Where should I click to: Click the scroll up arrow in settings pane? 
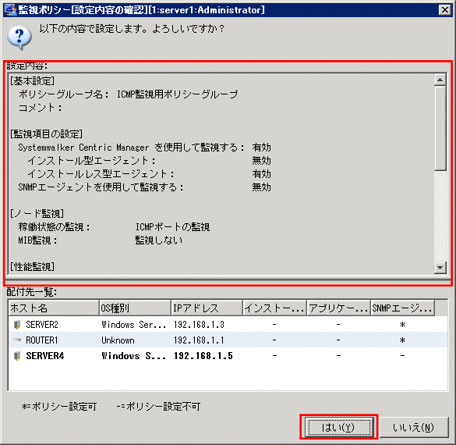(x=440, y=80)
